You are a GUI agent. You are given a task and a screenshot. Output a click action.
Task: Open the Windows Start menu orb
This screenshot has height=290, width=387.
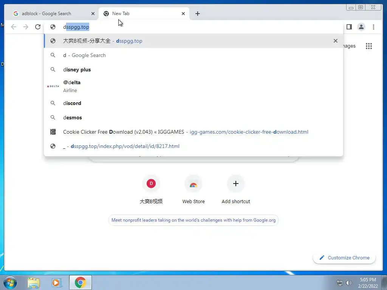click(10, 282)
